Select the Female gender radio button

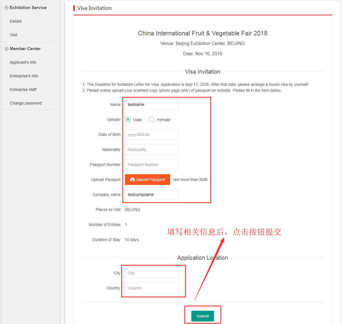tap(152, 120)
